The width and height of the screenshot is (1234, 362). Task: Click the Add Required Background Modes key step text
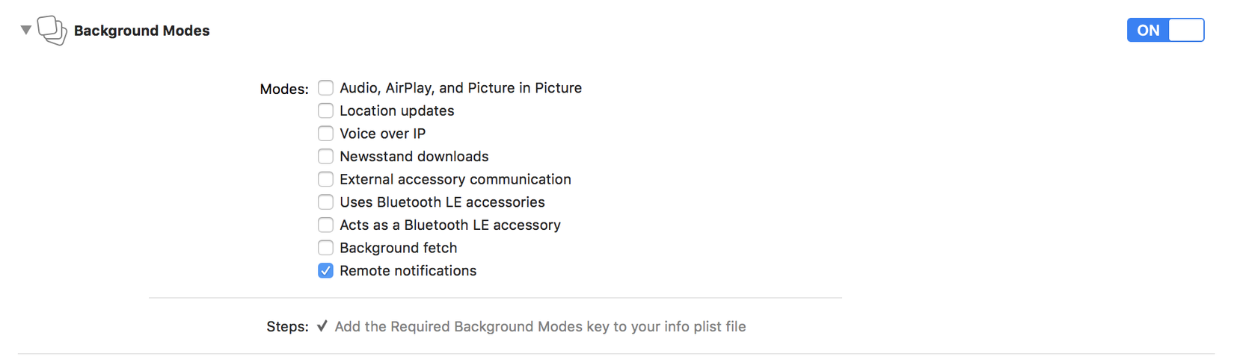(540, 326)
